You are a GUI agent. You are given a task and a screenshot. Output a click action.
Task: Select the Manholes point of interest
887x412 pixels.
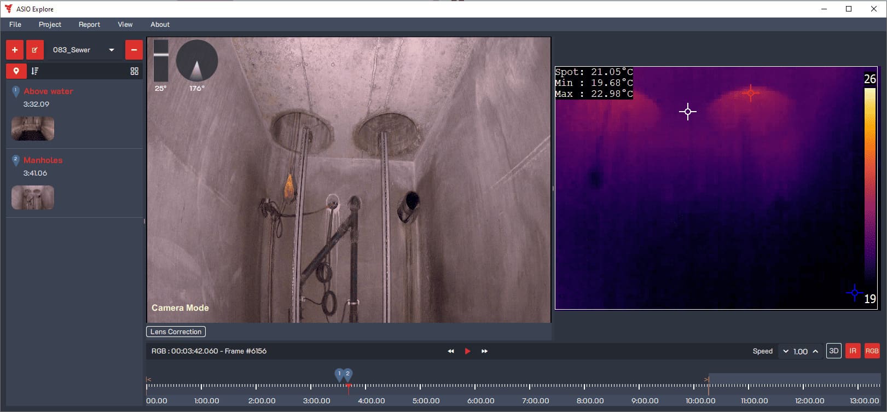pyautogui.click(x=43, y=160)
